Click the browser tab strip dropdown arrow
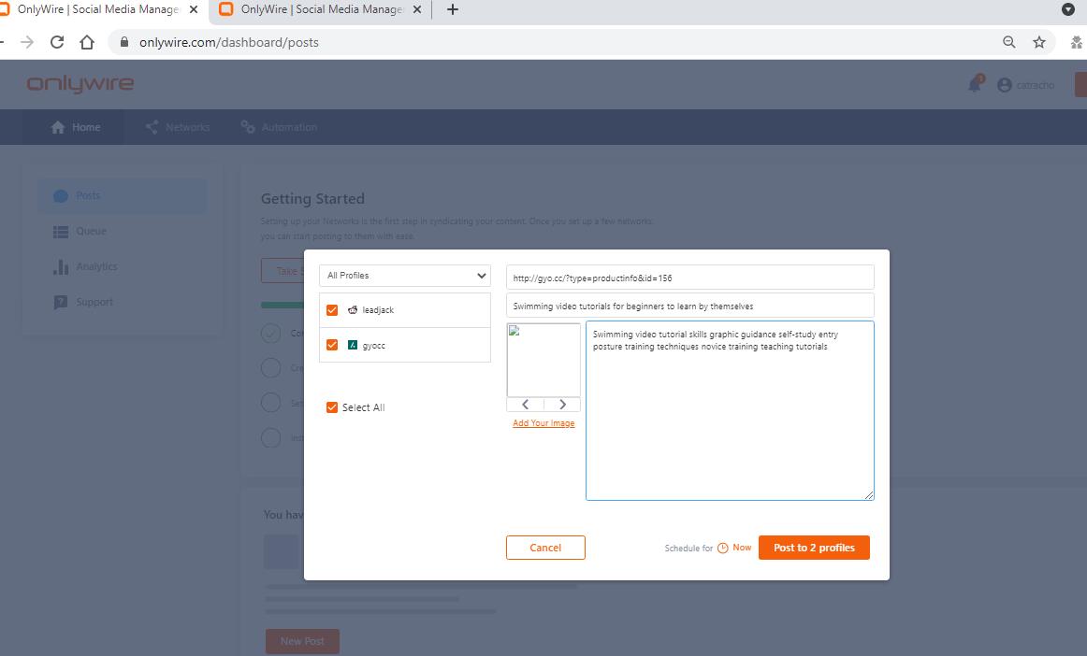Screen dimensions: 1087x656 coord(1068,9)
